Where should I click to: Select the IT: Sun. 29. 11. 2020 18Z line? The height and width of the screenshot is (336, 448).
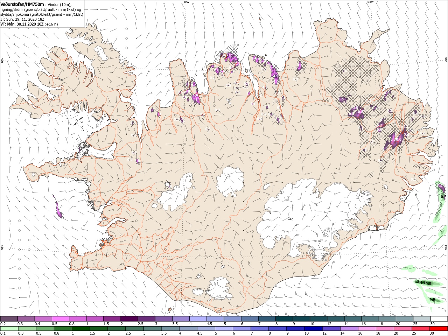tap(22, 19)
